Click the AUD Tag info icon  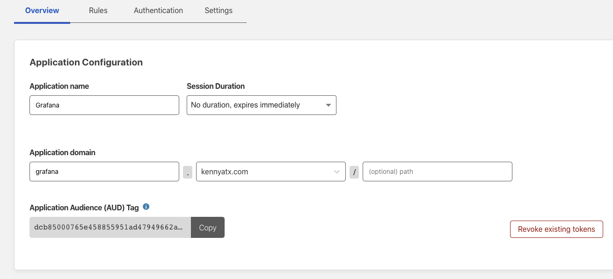[146, 207]
